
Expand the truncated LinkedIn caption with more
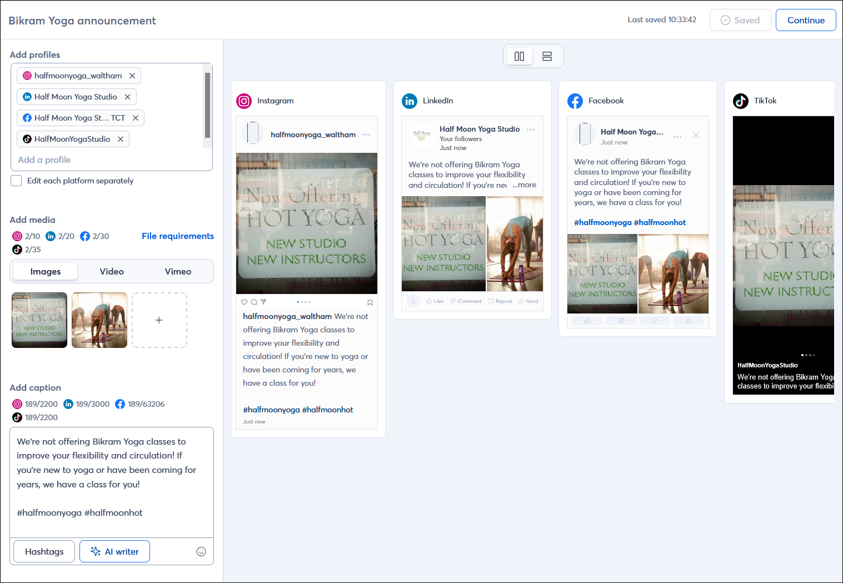524,185
